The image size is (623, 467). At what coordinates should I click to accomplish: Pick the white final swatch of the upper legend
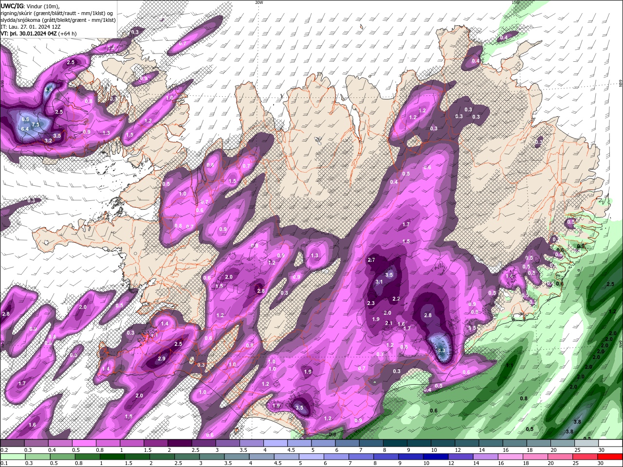[610, 443]
